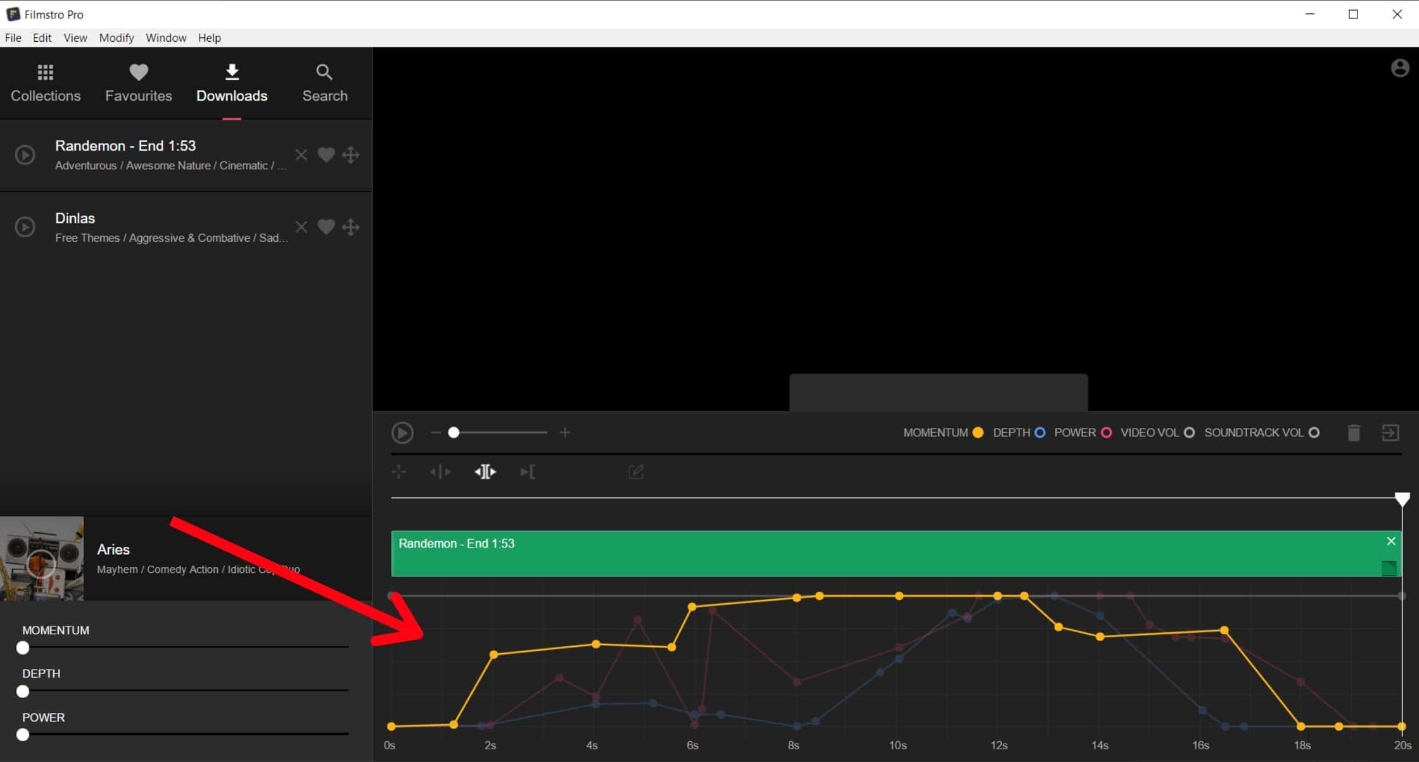Select the trim-to-end bracket tool

coord(527,472)
